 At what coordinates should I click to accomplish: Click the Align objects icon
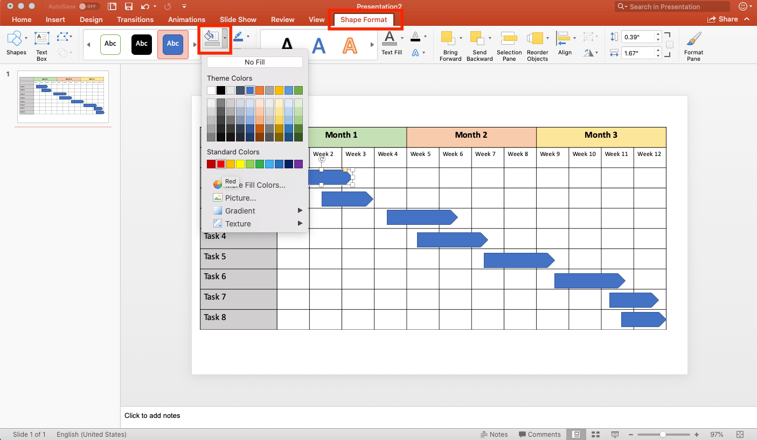click(564, 39)
